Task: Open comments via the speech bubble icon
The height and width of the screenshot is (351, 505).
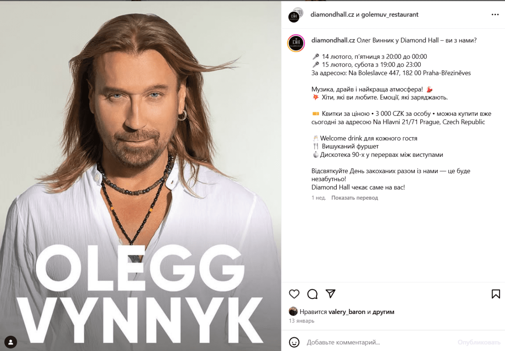Action: pyautogui.click(x=313, y=294)
